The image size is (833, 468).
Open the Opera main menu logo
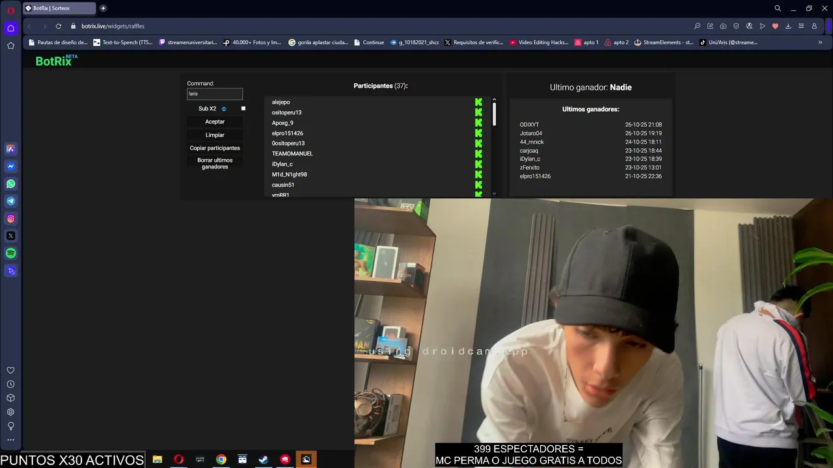pos(10,10)
